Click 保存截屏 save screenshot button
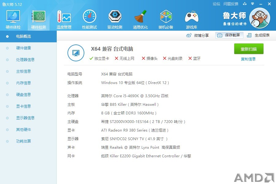 229,35
